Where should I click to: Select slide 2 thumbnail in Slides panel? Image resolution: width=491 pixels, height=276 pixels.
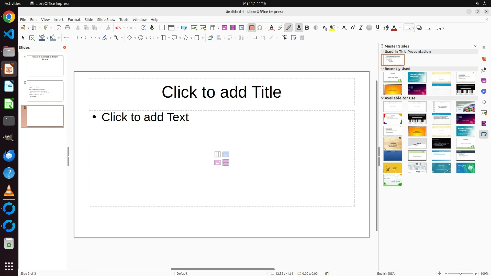tap(45, 91)
